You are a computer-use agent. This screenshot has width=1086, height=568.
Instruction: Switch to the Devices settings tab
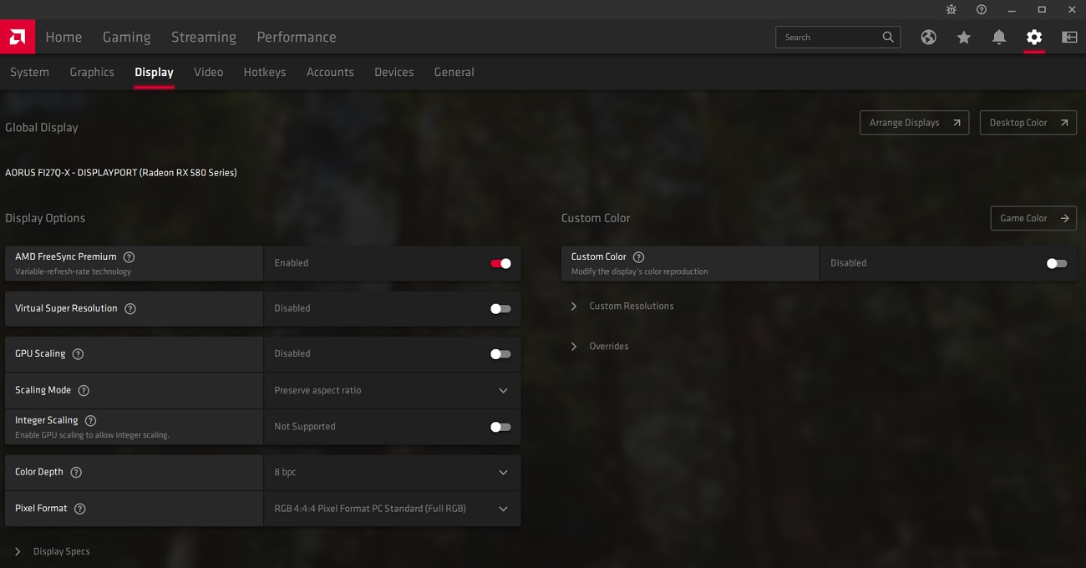point(394,73)
